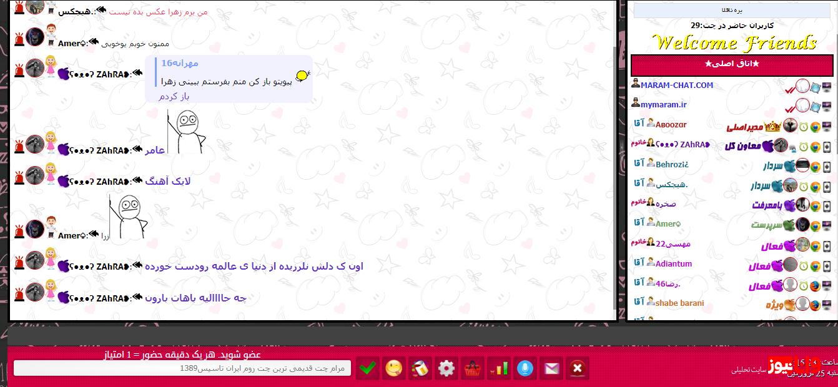Switch to the main room tab

point(732,65)
